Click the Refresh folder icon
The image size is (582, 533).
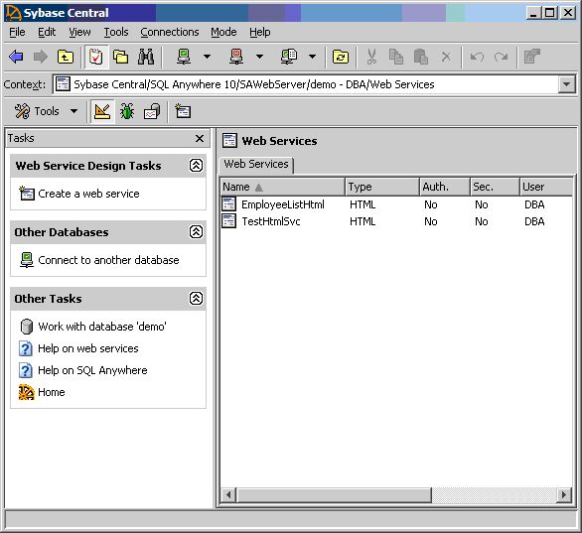tap(341, 57)
